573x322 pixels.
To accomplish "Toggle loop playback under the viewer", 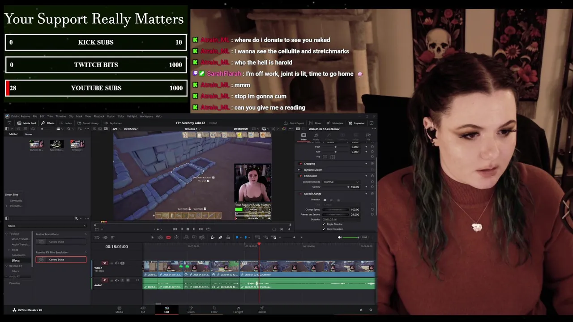I will [x=208, y=229].
